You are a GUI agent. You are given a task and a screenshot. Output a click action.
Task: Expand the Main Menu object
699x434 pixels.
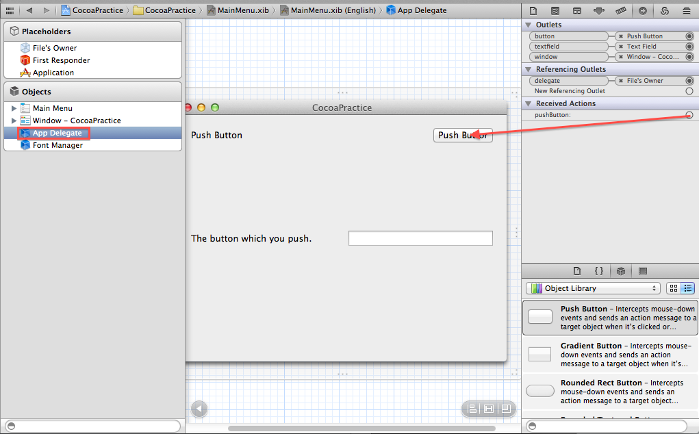pos(14,108)
